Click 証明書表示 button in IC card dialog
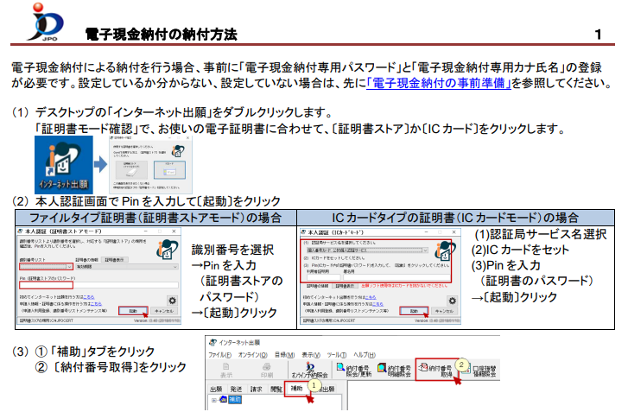Image resolution: width=628 pixels, height=412 pixels. 345,286
